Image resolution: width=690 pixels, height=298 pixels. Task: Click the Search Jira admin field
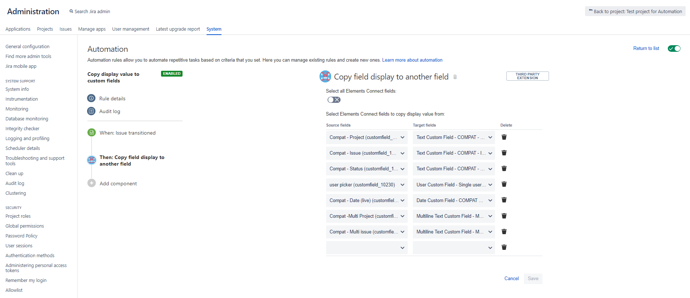[x=92, y=12]
